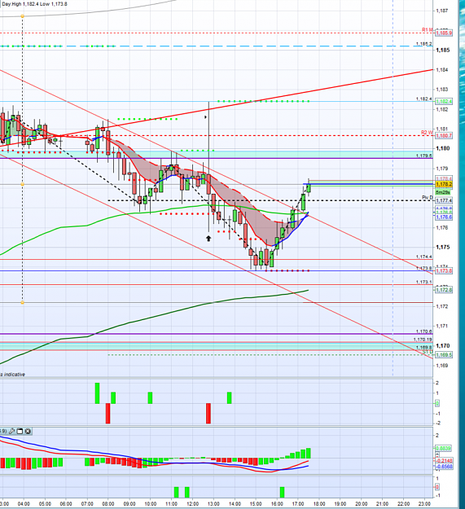Click the red 1,173.8 day low price tag

pos(444,270)
